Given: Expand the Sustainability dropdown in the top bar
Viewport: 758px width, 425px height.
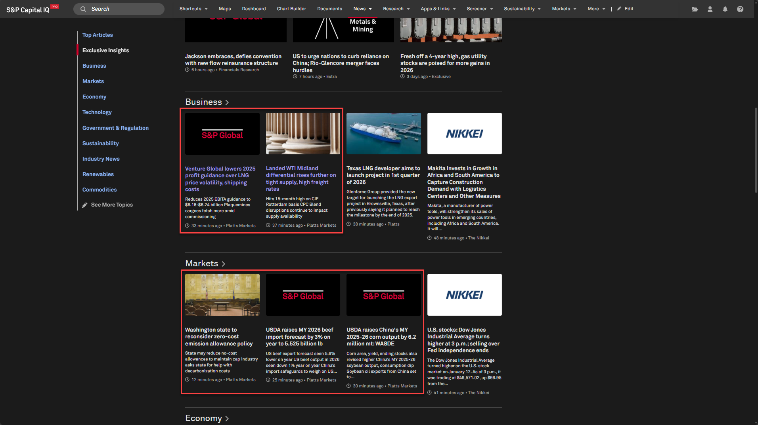Looking at the screenshot, I should click(522, 9).
